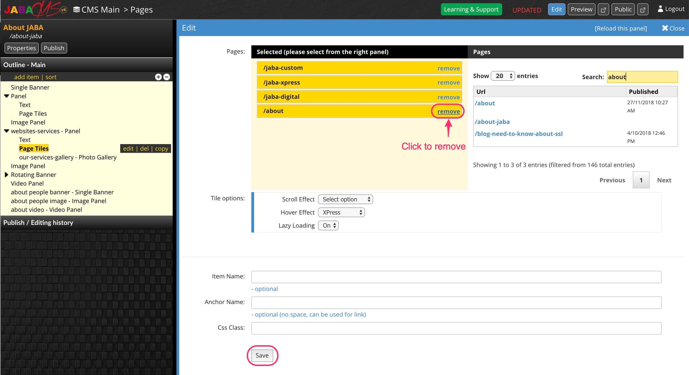Open the Show entries dropdown
This screenshot has height=375, width=689.
(503, 76)
